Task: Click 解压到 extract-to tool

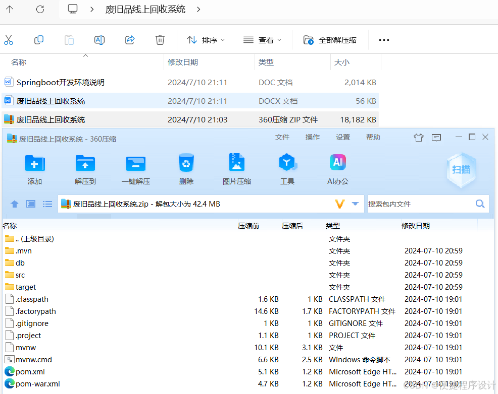Action: 85,169
